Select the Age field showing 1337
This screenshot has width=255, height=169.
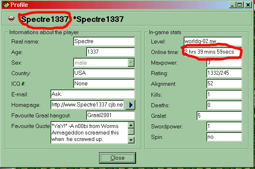click(x=110, y=52)
